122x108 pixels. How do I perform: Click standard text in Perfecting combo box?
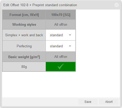point(56,46)
